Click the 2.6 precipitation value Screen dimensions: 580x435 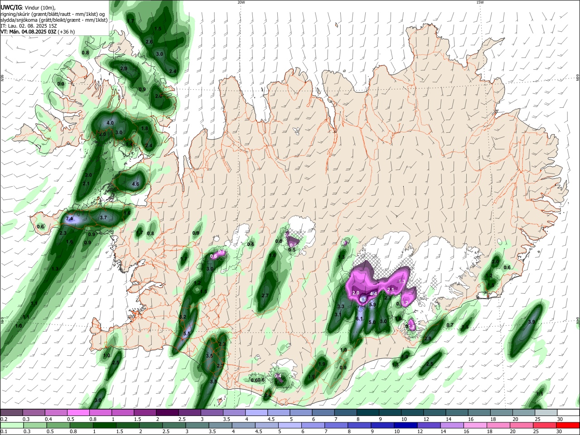pyautogui.click(x=149, y=42)
